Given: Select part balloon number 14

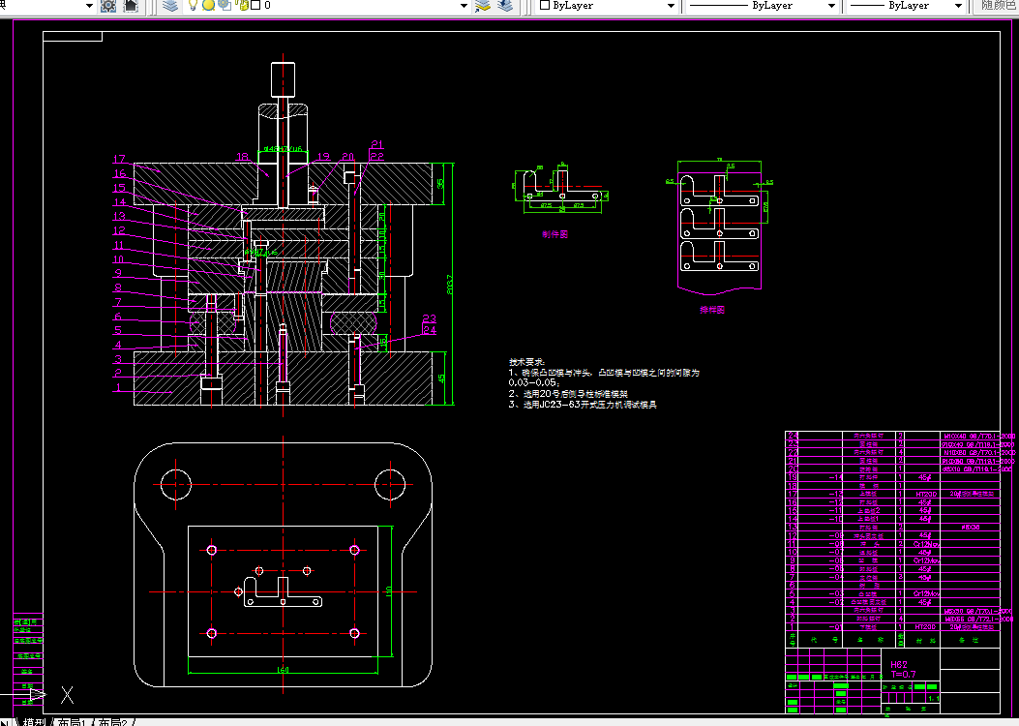Looking at the screenshot, I should pos(120,202).
